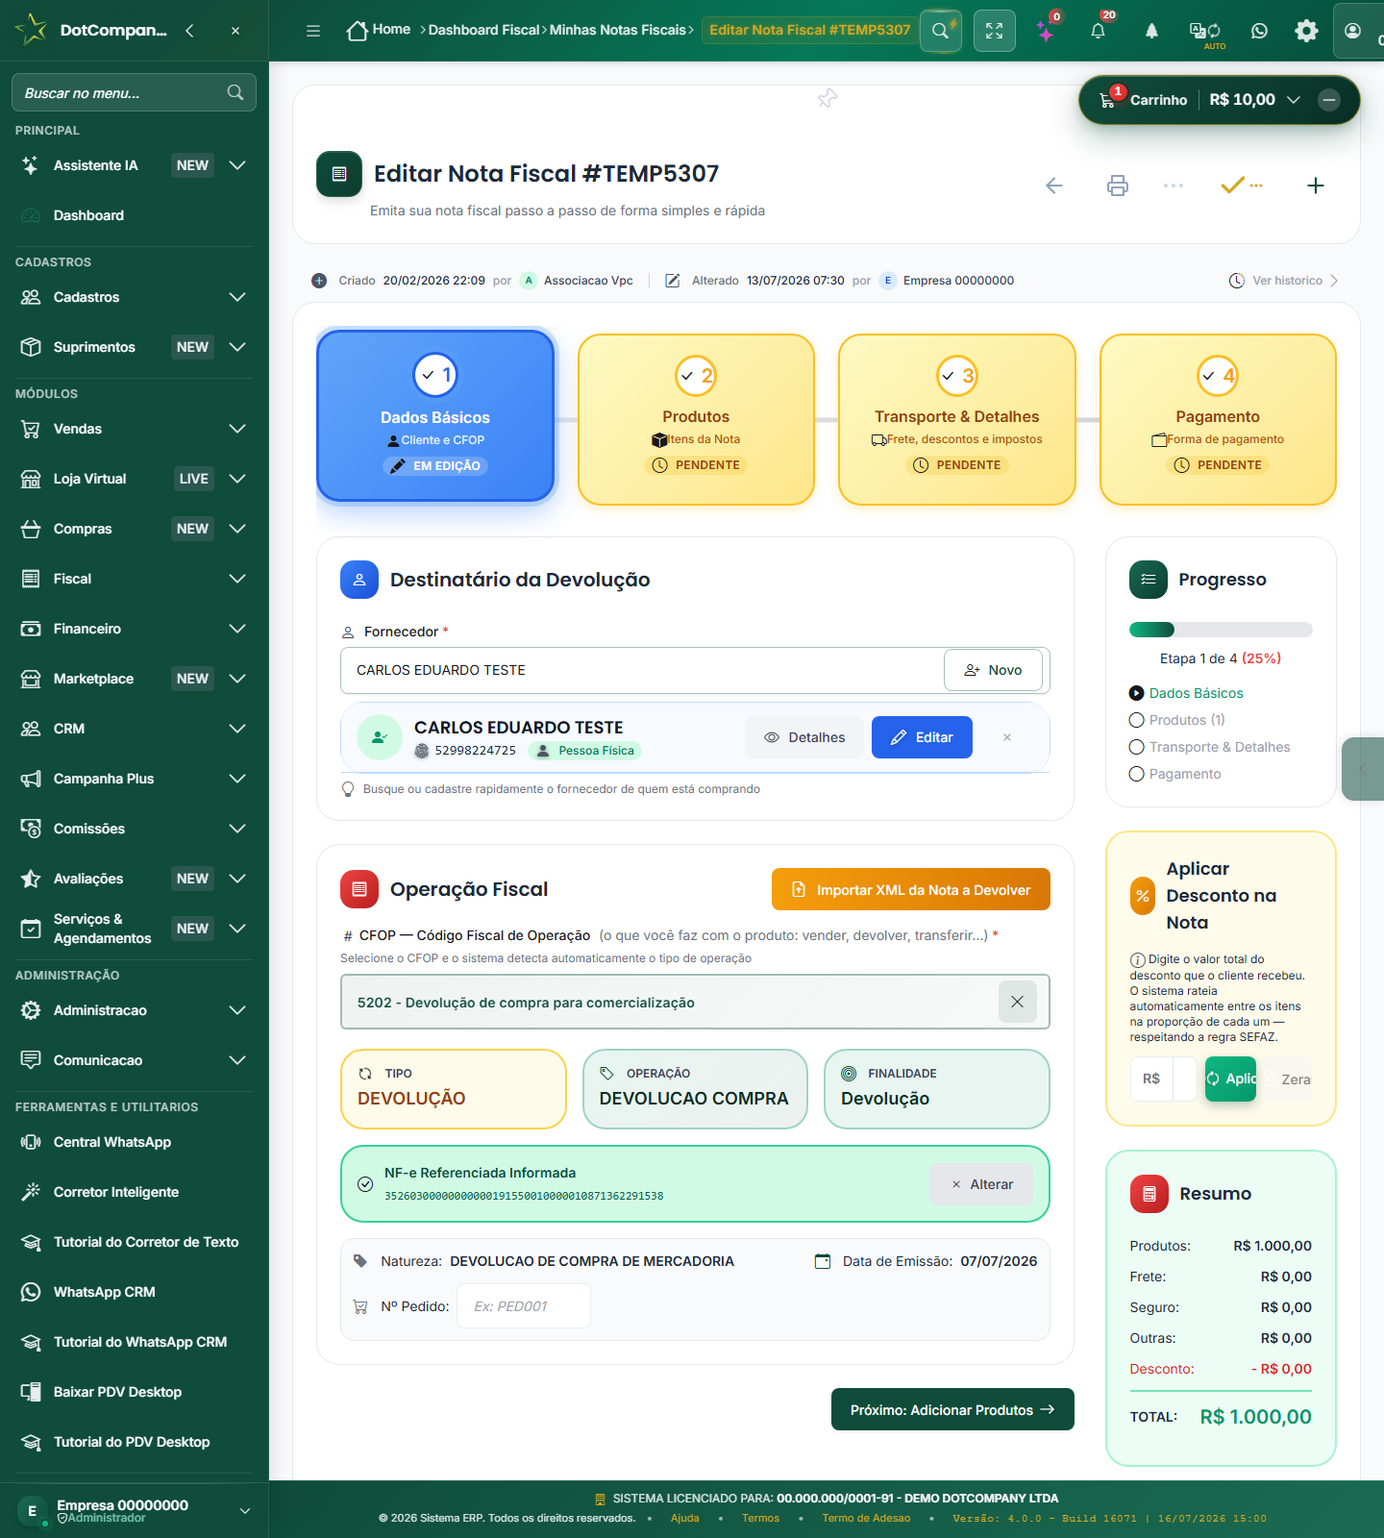
Task: Open Empresa 00000000 user menu
Action: point(135,1510)
